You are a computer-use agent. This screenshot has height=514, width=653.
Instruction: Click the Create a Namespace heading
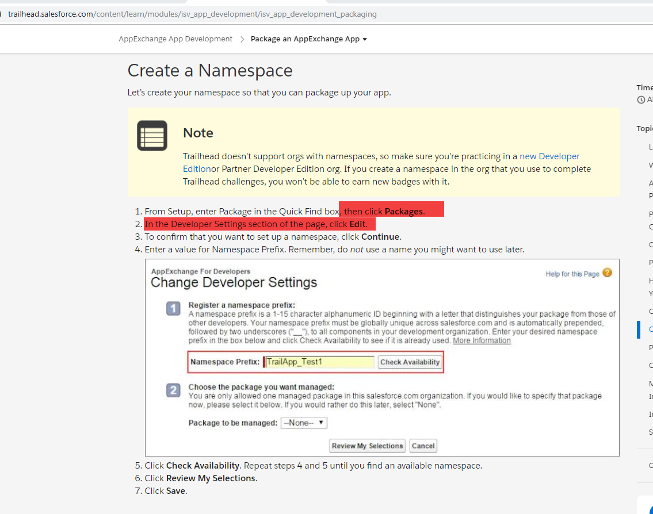(210, 71)
